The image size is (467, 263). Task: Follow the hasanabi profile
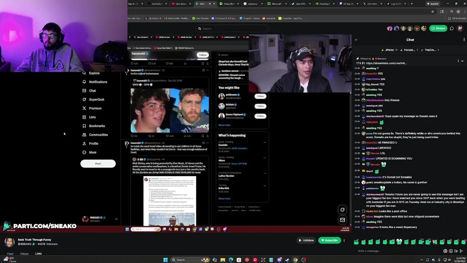pyautogui.click(x=202, y=55)
